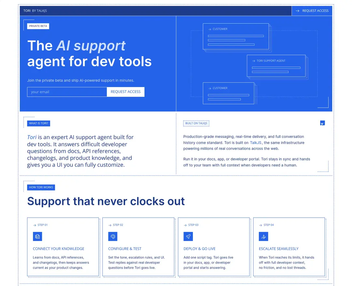Click the DEPLOY & GO LIVE title
352x286 pixels.
click(199, 249)
